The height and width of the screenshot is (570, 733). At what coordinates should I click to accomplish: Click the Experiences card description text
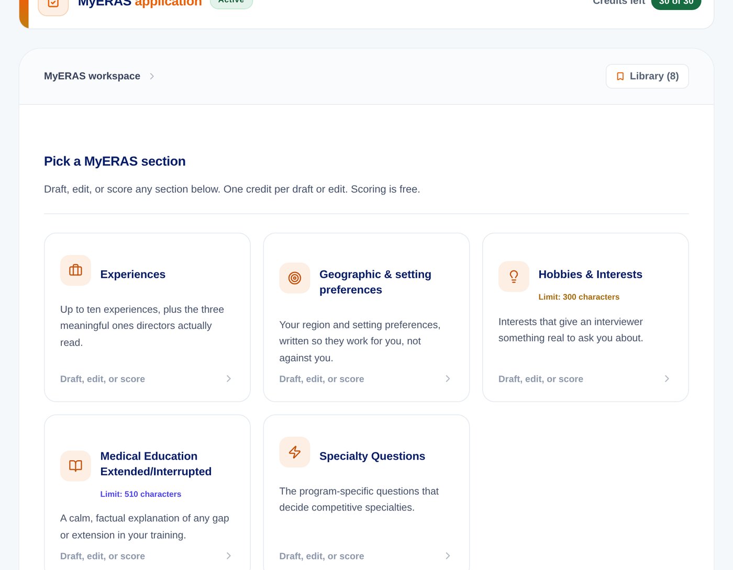(142, 326)
